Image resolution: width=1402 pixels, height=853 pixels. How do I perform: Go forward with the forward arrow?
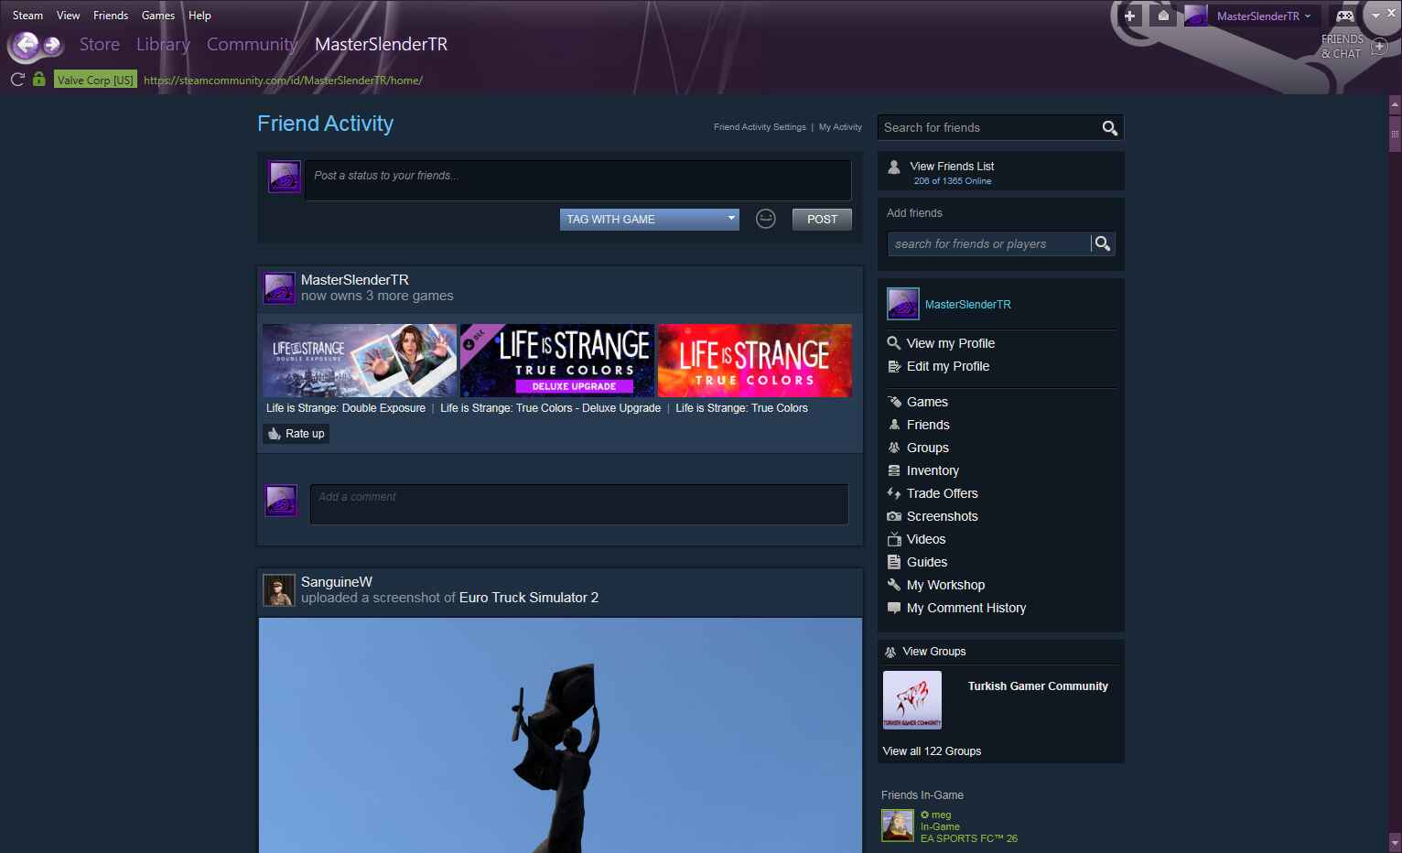click(52, 45)
